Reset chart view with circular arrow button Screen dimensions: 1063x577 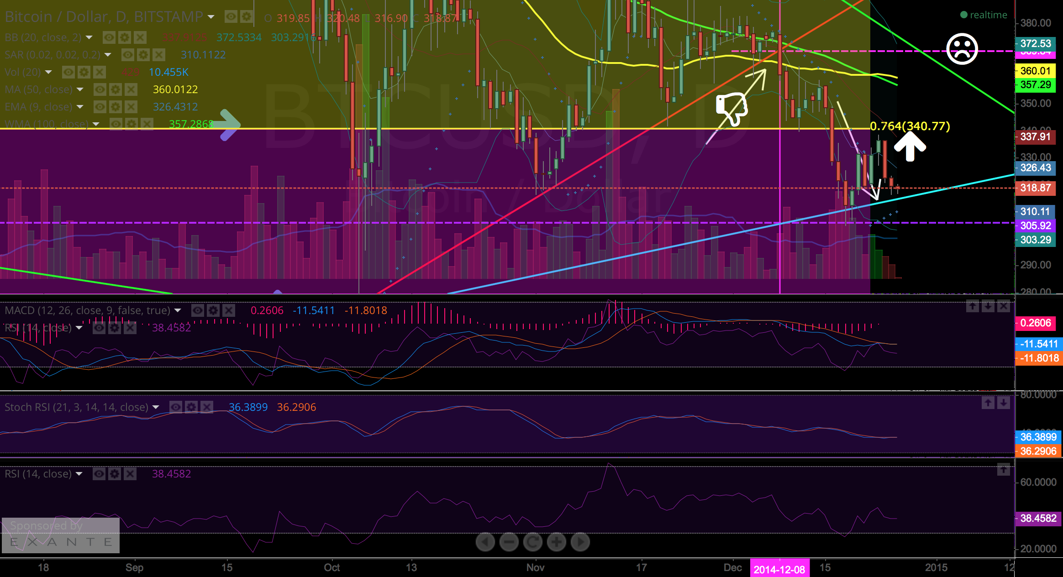[x=533, y=542]
